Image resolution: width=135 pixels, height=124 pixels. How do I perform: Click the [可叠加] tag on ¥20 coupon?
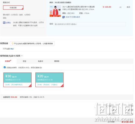[x=54, y=85]
